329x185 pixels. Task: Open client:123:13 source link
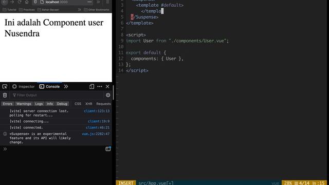[97, 111]
